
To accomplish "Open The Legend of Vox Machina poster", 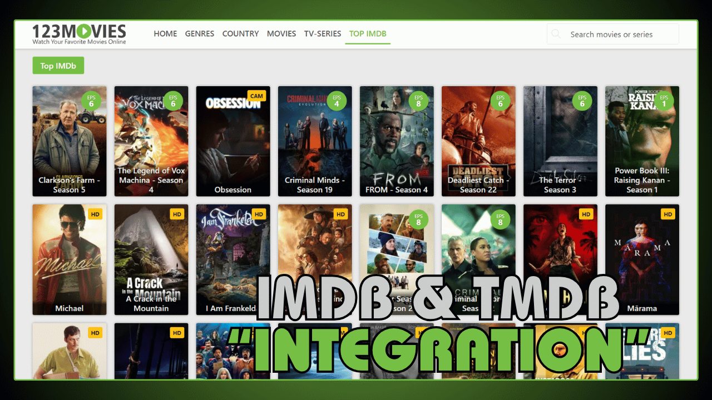I will coord(151,141).
